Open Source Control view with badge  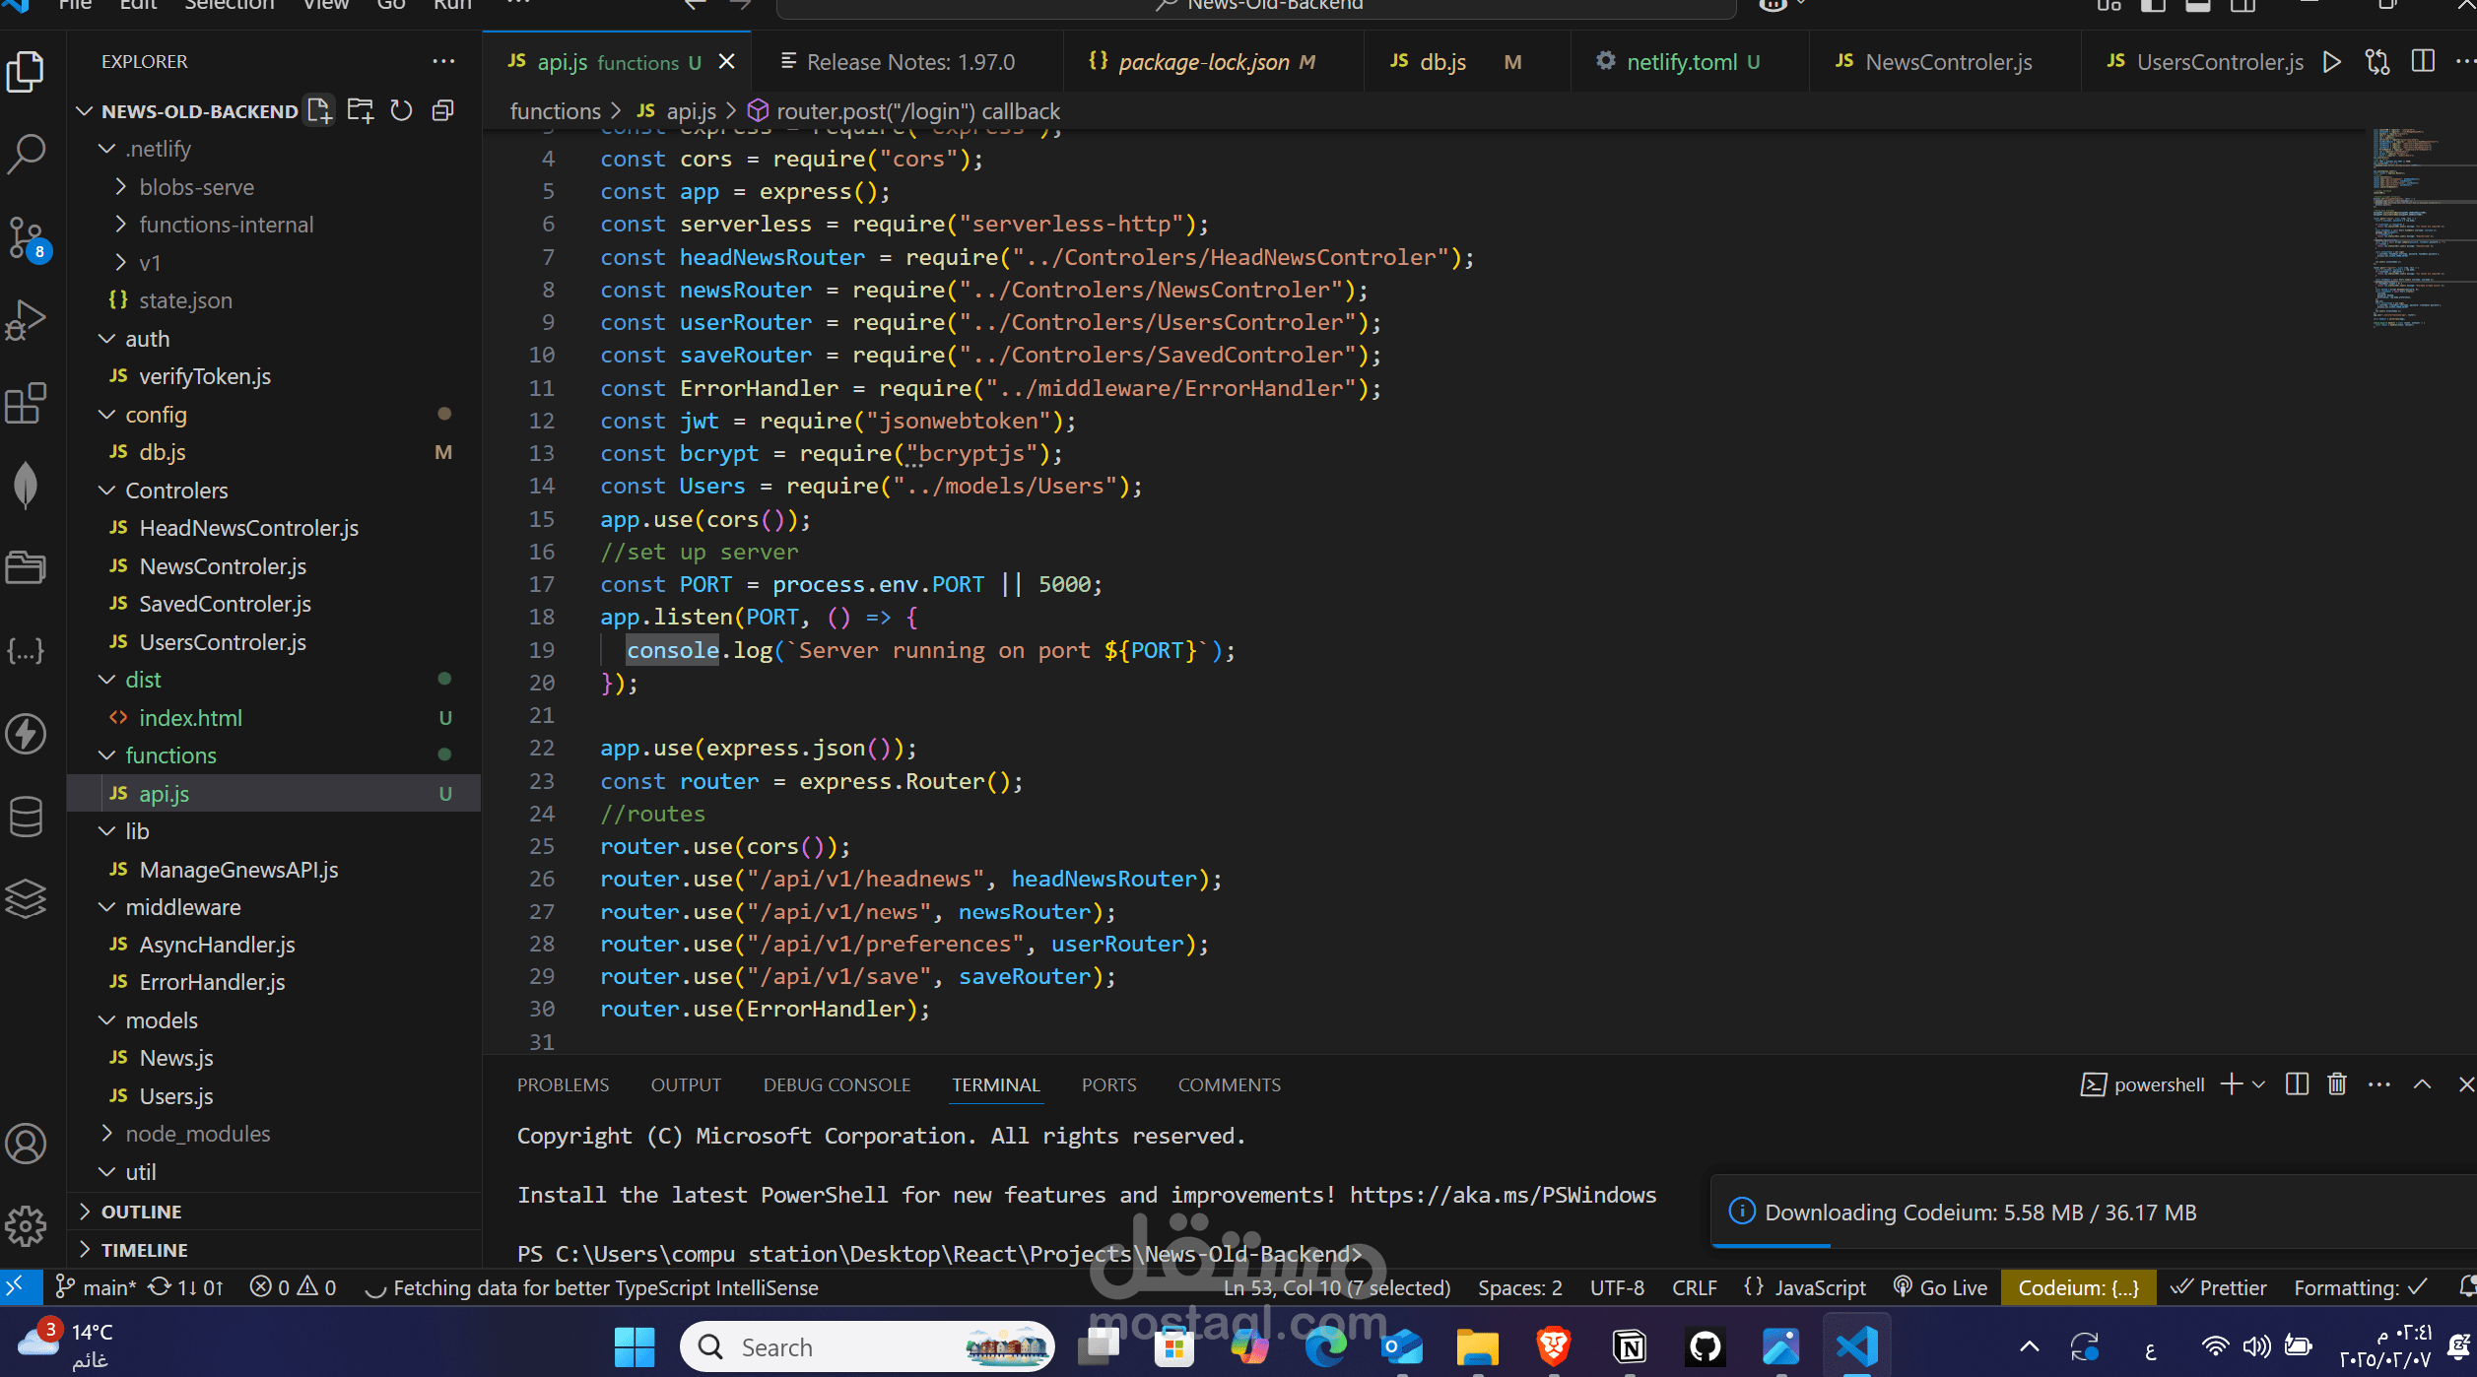tap(26, 237)
